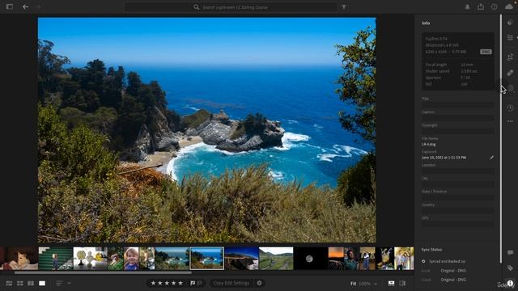Click the State / Province input field

point(458,197)
